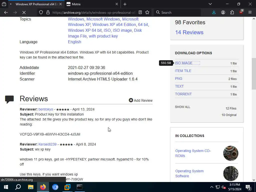
Task: Click the 12 Files count text
Action: coord(231,108)
